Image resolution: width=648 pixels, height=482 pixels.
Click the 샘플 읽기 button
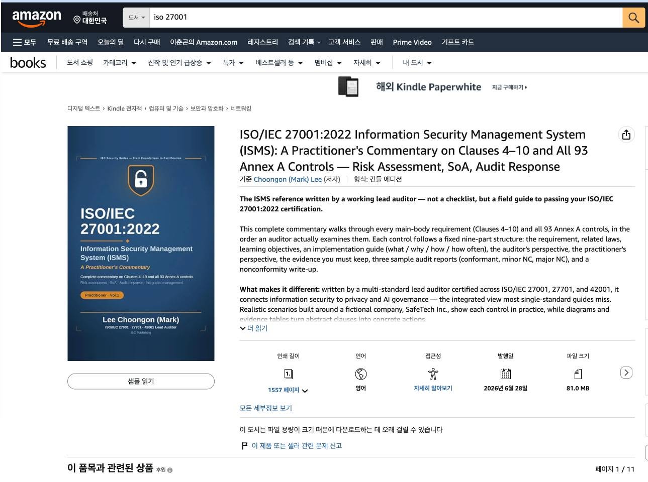(x=141, y=382)
